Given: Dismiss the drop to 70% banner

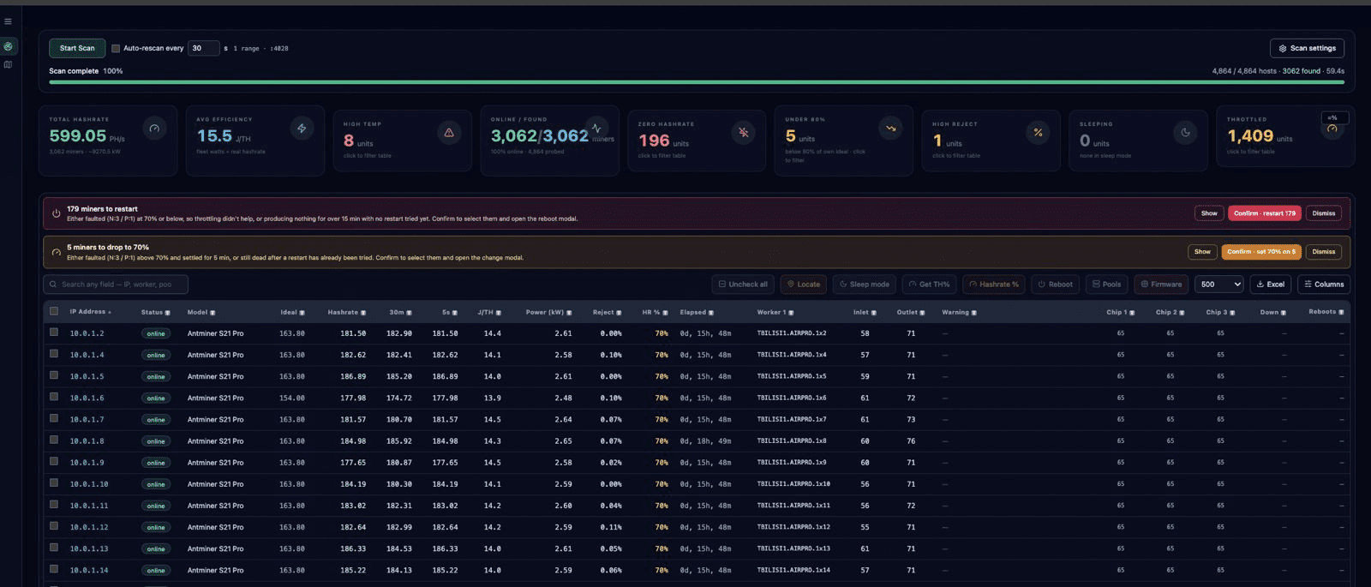Looking at the screenshot, I should coord(1323,252).
